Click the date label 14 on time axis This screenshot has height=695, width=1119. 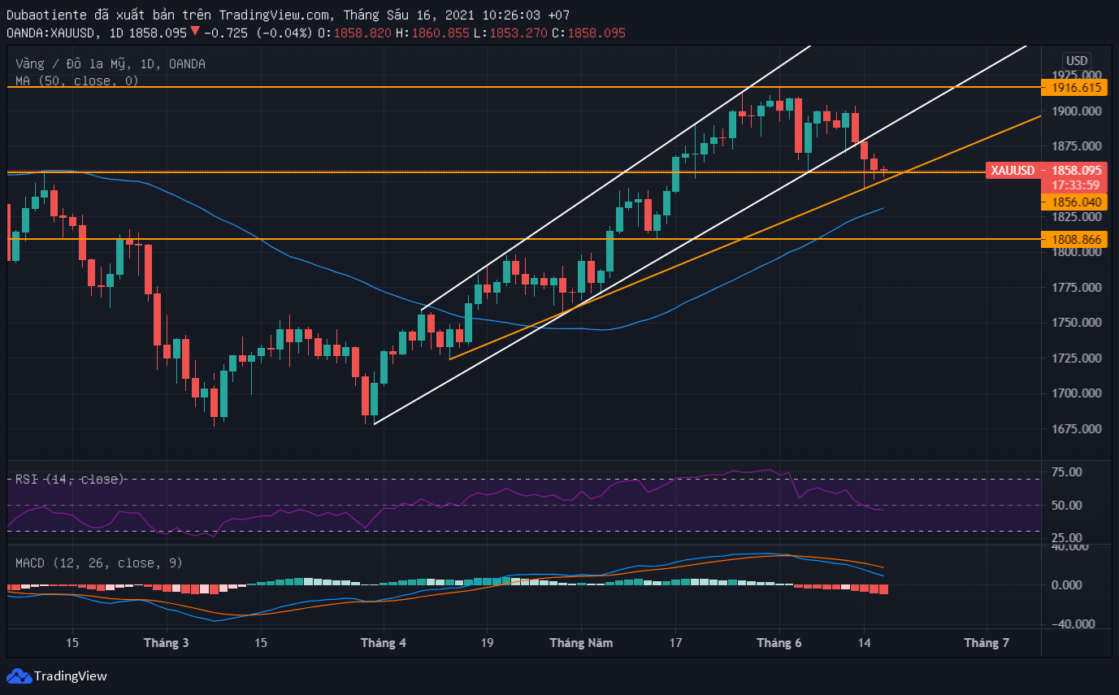coord(865,643)
